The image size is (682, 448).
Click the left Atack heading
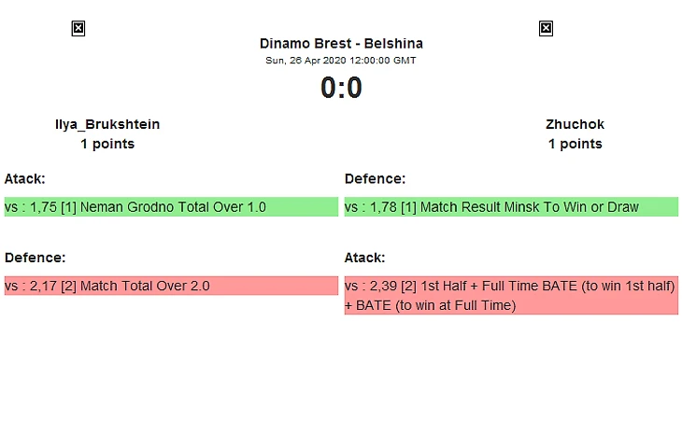click(25, 178)
